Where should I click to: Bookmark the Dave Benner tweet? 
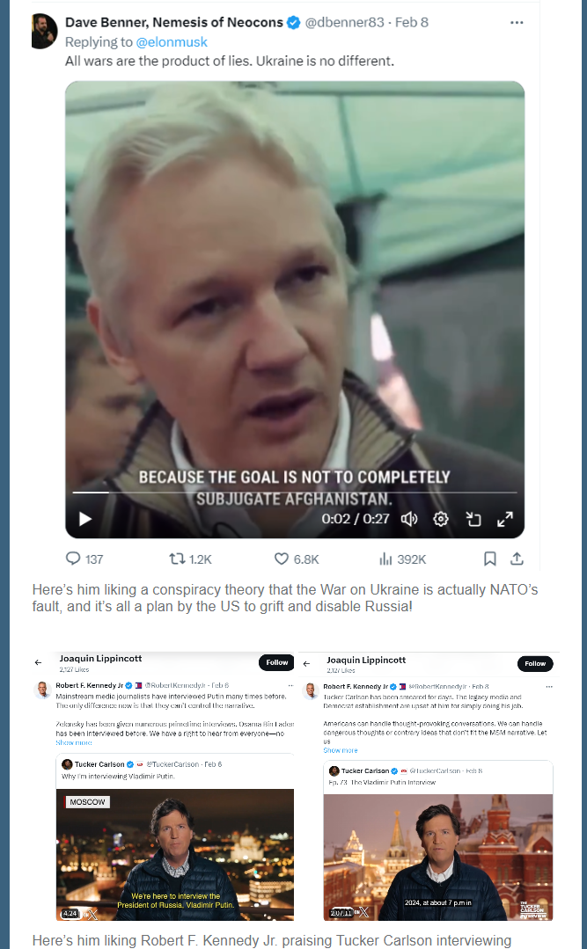(490, 558)
